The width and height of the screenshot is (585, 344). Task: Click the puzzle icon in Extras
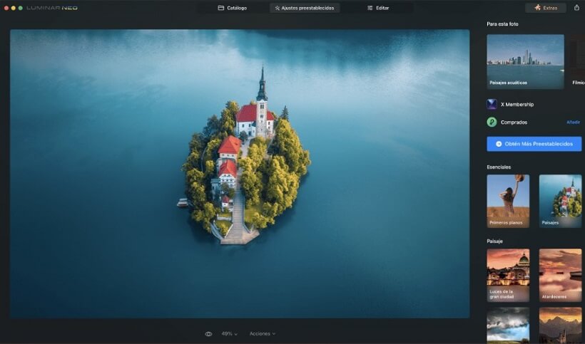click(x=537, y=7)
